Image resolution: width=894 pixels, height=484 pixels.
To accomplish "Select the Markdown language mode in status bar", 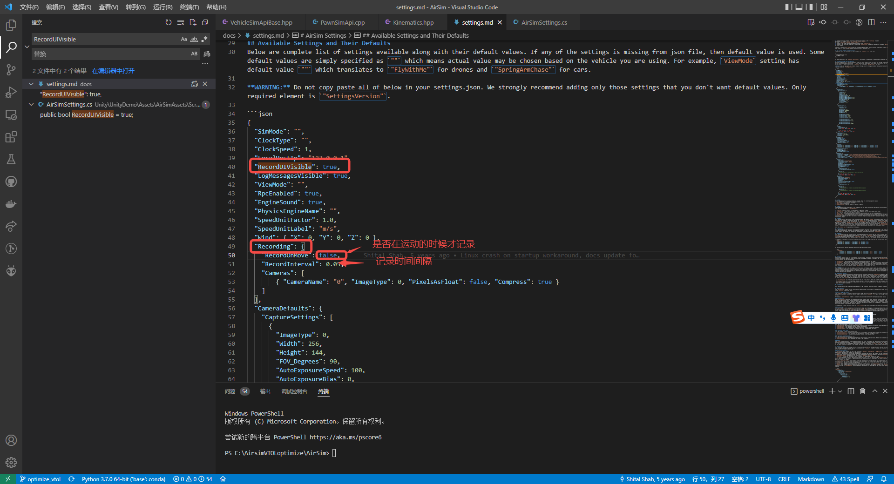I will tap(811, 479).
